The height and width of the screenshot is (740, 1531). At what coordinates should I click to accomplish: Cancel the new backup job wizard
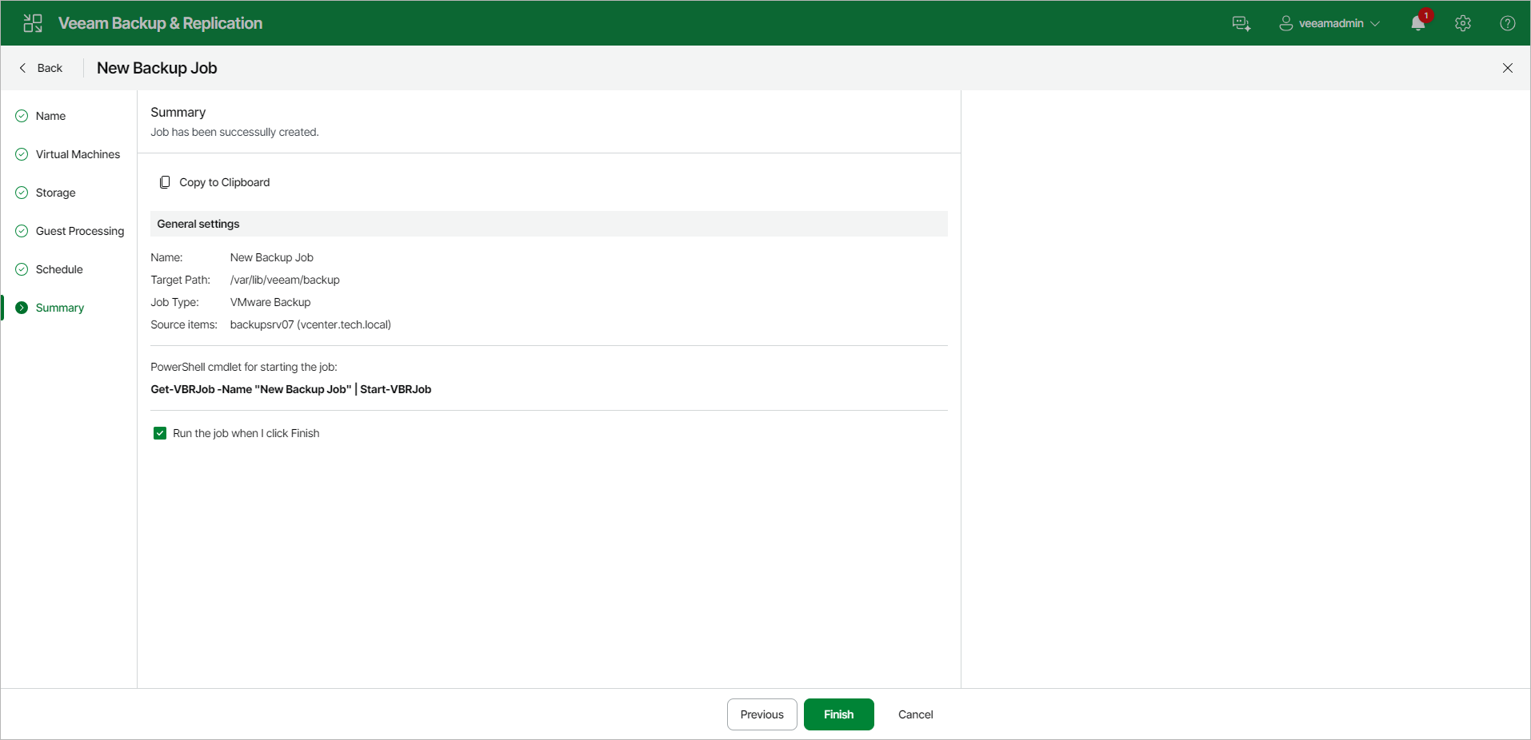[915, 714]
